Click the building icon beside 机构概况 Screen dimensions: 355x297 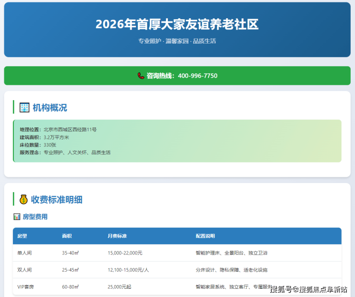point(24,107)
